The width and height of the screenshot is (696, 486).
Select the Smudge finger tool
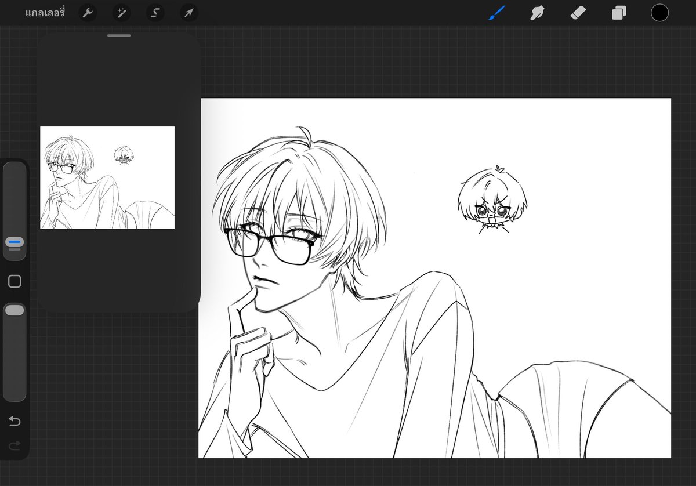coord(537,13)
